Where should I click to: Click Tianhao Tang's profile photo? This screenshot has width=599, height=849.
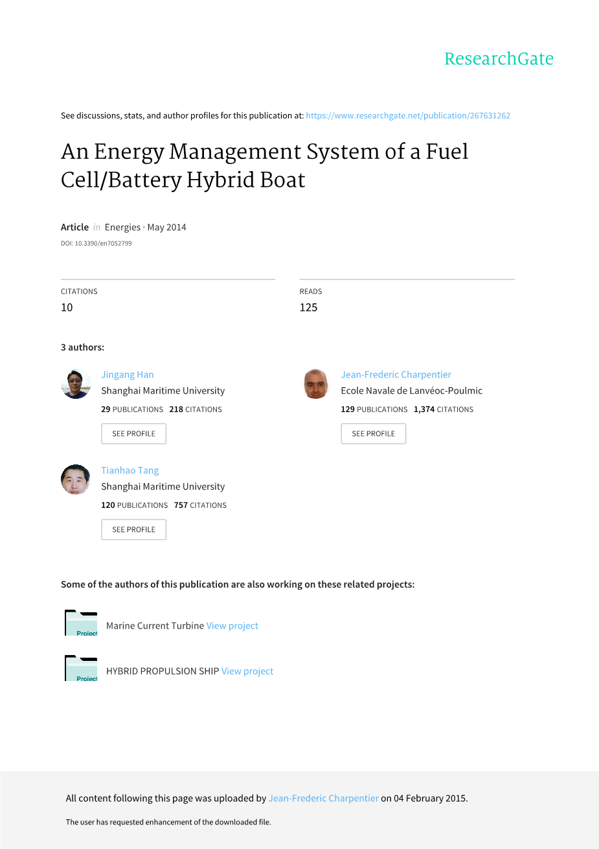click(x=76, y=480)
